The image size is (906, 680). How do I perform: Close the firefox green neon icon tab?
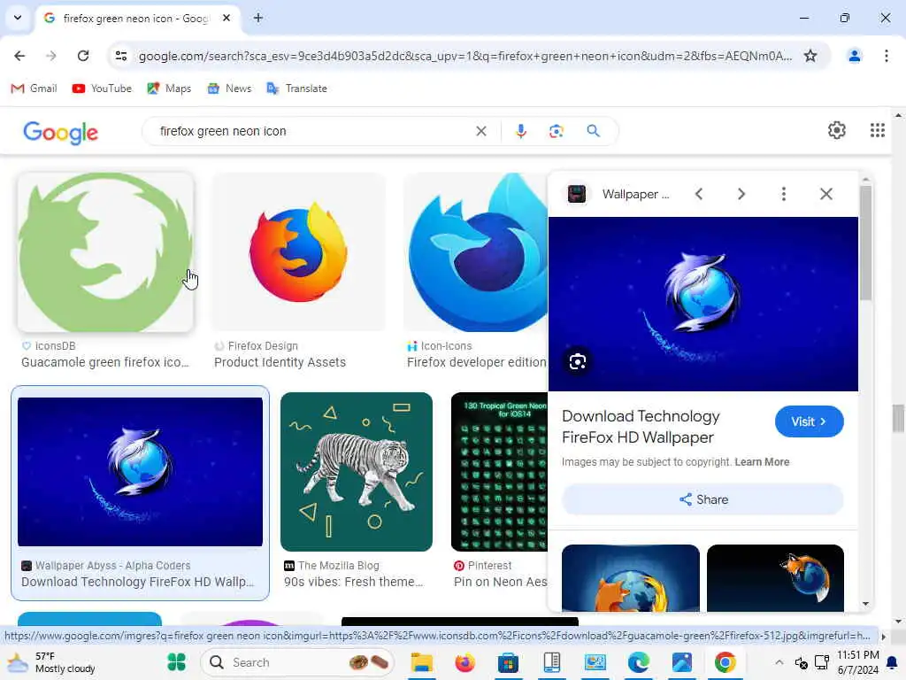pyautogui.click(x=226, y=18)
